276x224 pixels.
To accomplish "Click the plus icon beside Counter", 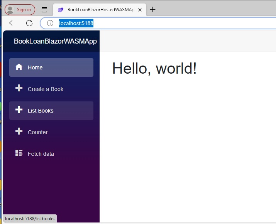I will [19, 132].
